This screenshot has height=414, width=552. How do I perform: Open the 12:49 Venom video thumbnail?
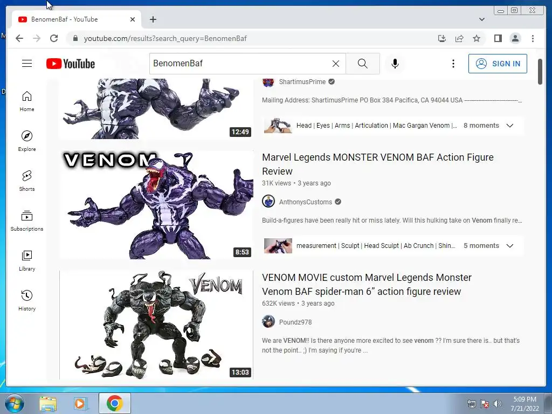(x=156, y=109)
